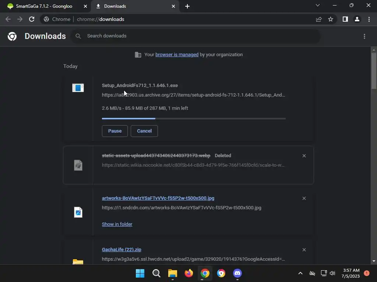
Task: Close the SmartGaGa 7.1.2 tab
Action: pos(85,6)
